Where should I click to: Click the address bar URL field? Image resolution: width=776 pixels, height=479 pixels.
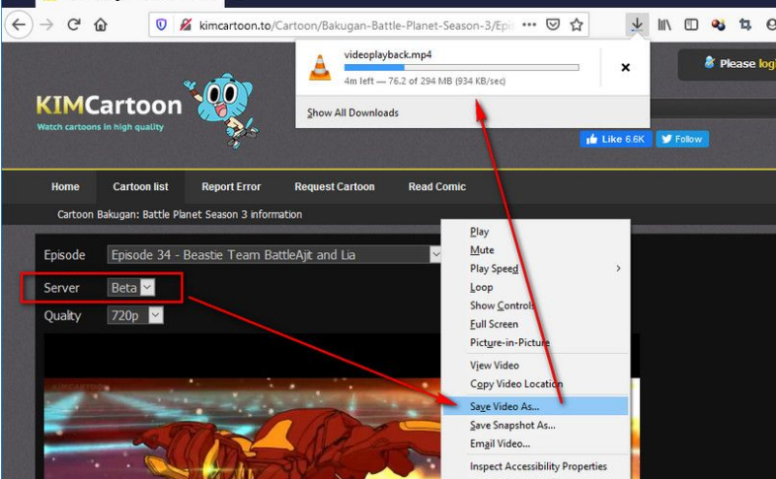356,25
